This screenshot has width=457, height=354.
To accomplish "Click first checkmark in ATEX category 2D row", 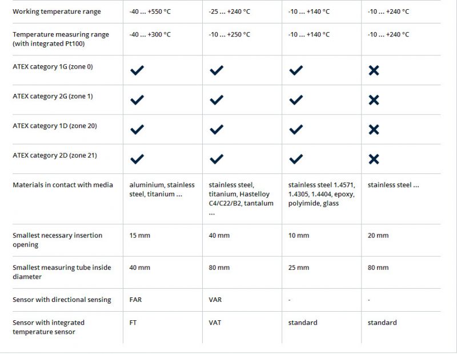I will click(x=137, y=159).
